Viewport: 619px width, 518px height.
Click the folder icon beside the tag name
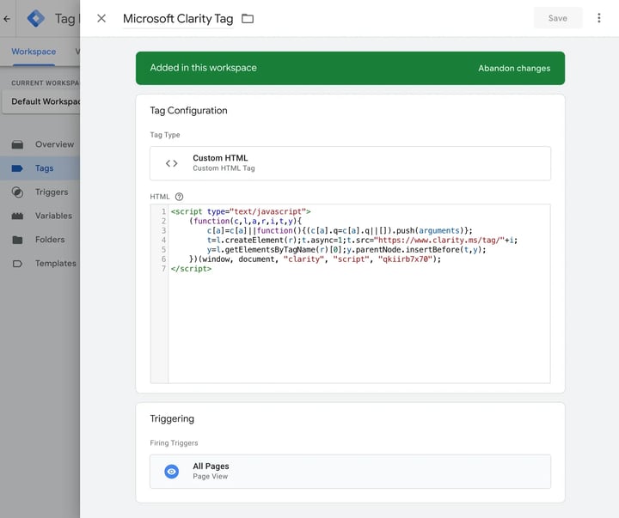(x=248, y=19)
